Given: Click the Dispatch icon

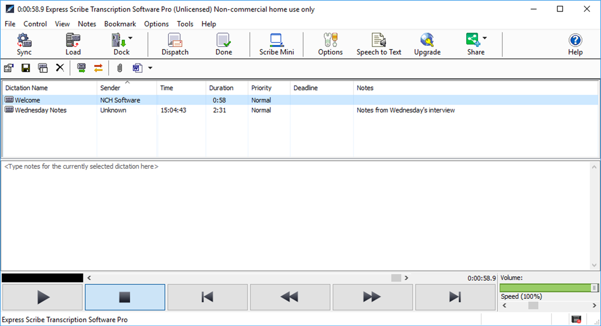Looking at the screenshot, I should 174,43.
